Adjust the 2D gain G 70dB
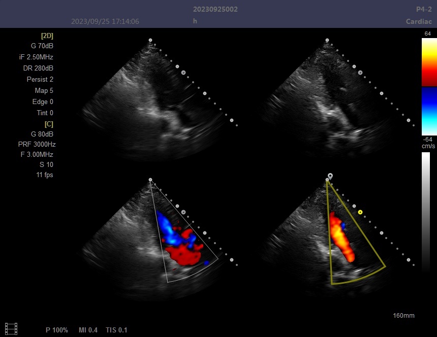Viewport: 437px width, 337px height. tap(42, 46)
